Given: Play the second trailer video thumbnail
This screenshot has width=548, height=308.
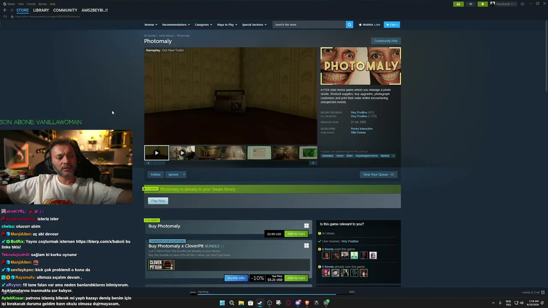Looking at the screenshot, I should click(182, 153).
